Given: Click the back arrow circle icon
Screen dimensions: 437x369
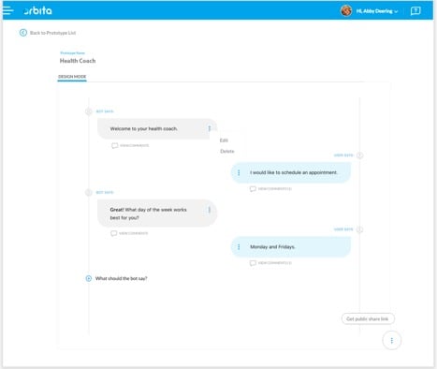Looking at the screenshot, I should click(x=23, y=33).
